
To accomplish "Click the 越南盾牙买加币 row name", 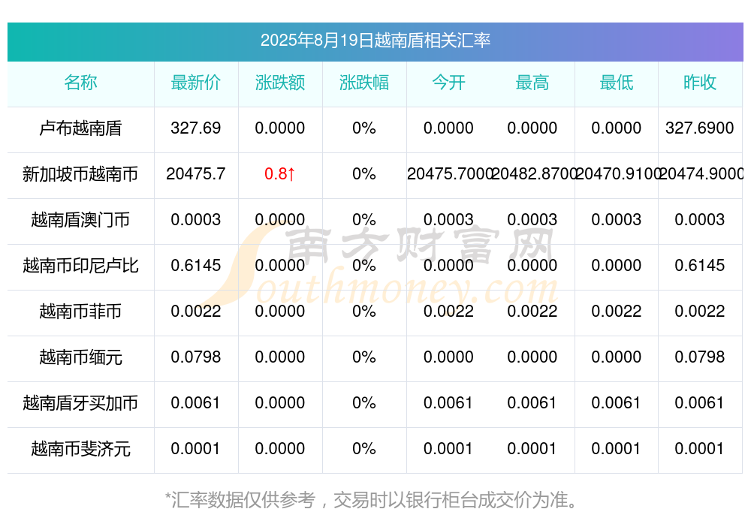I will (80, 403).
